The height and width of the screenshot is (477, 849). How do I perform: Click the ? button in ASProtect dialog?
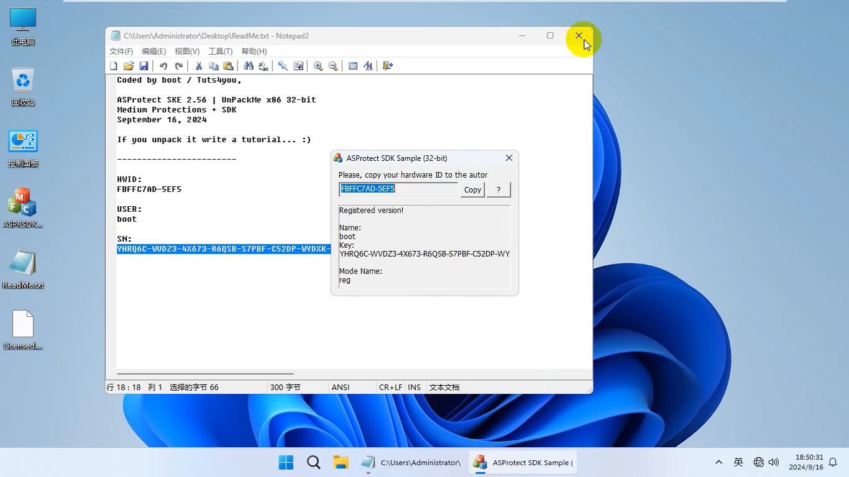tap(498, 190)
